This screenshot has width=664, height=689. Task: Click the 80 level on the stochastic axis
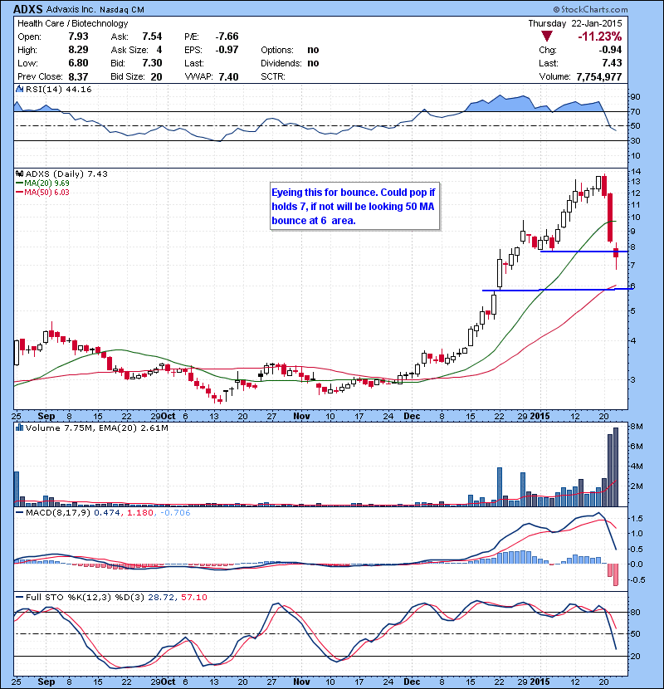tap(635, 612)
